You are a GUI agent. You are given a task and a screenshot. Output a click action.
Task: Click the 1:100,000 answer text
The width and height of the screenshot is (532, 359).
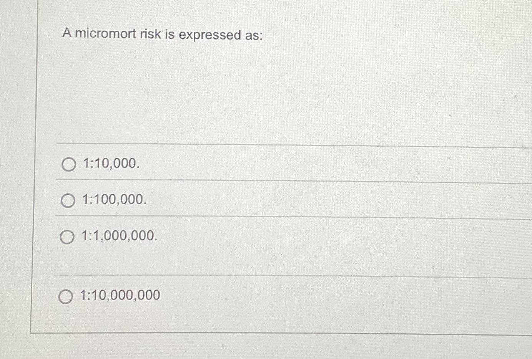(x=114, y=200)
